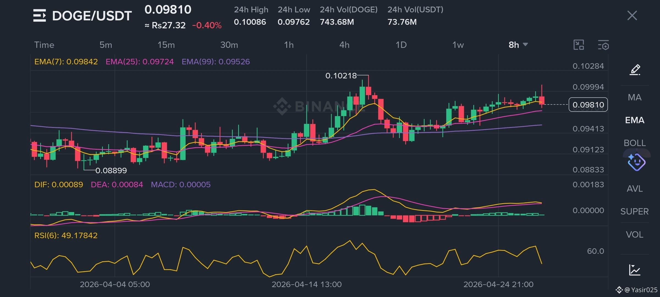Click the DEA 0.00084 label
The image size is (660, 297).
pos(117,185)
